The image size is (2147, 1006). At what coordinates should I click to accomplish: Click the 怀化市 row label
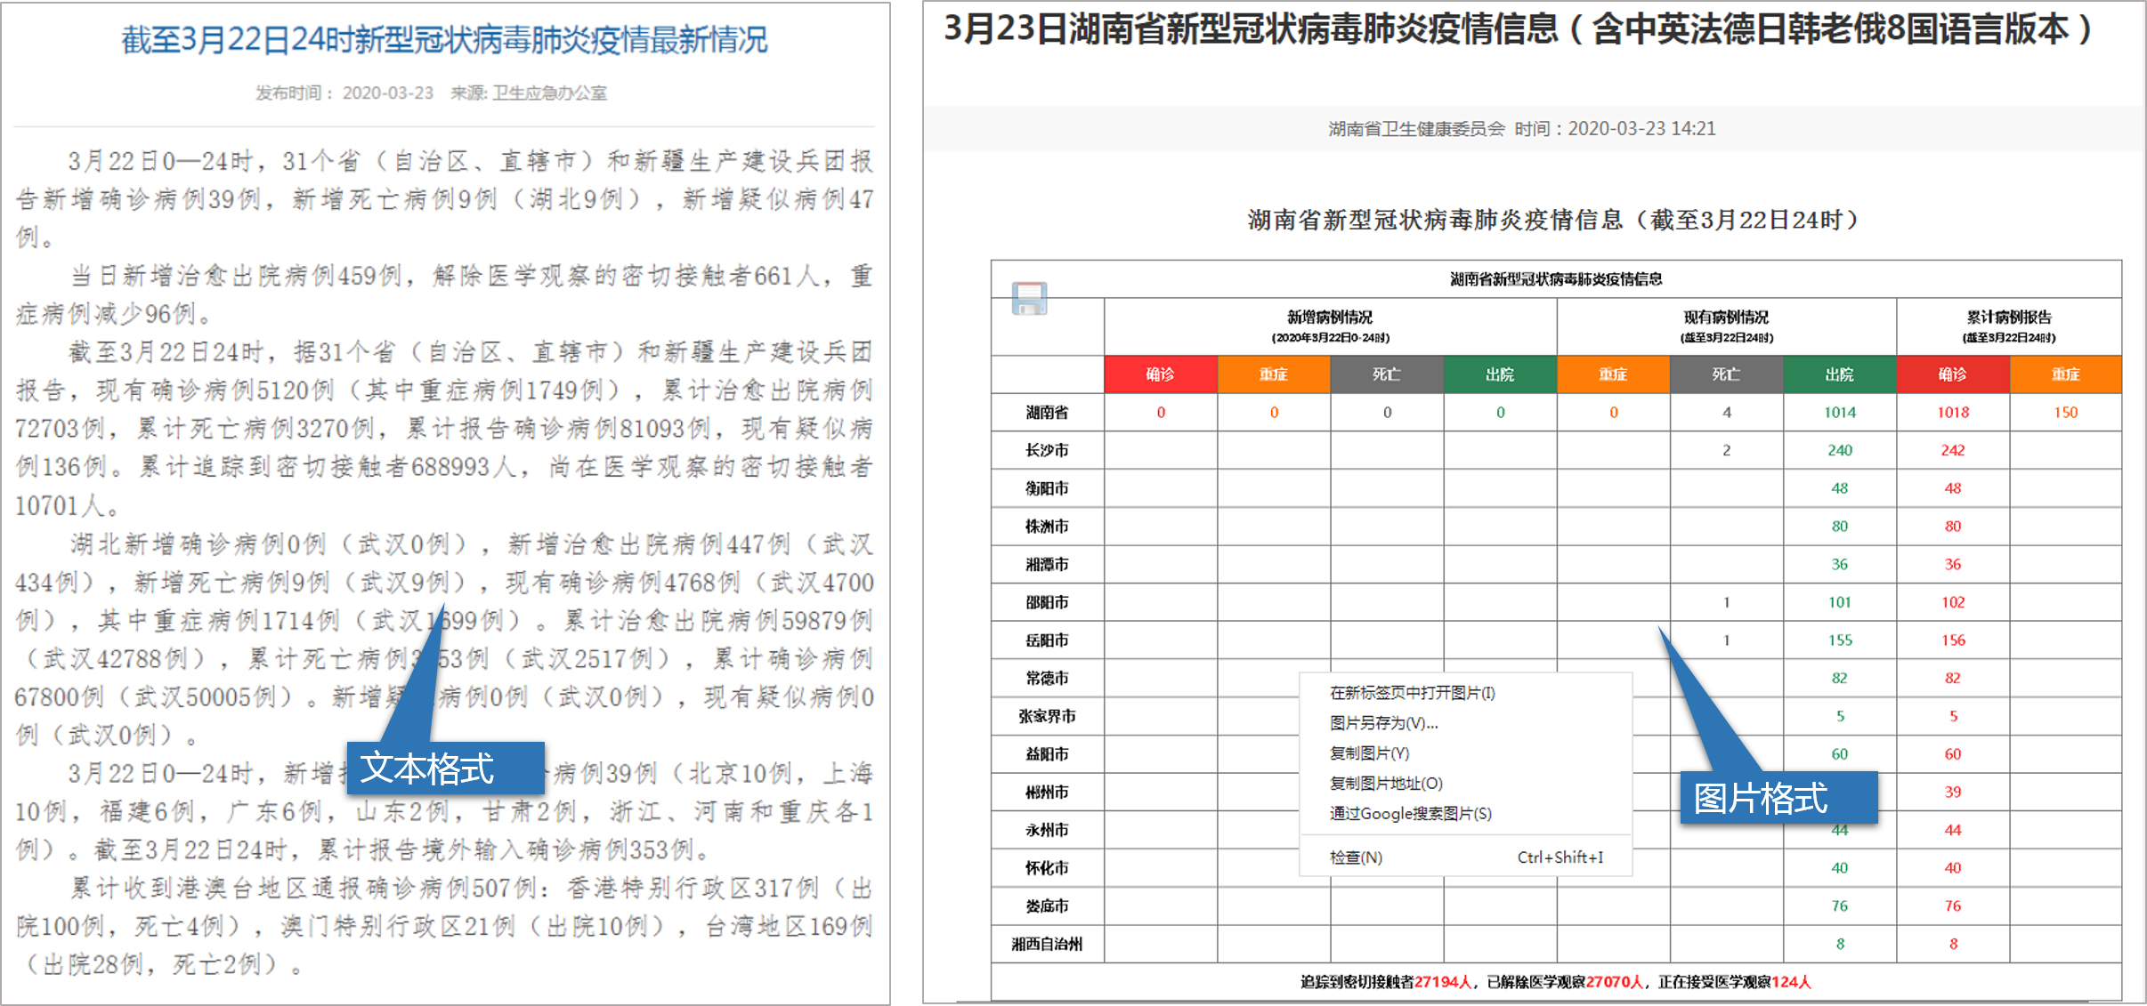[x=1048, y=868]
